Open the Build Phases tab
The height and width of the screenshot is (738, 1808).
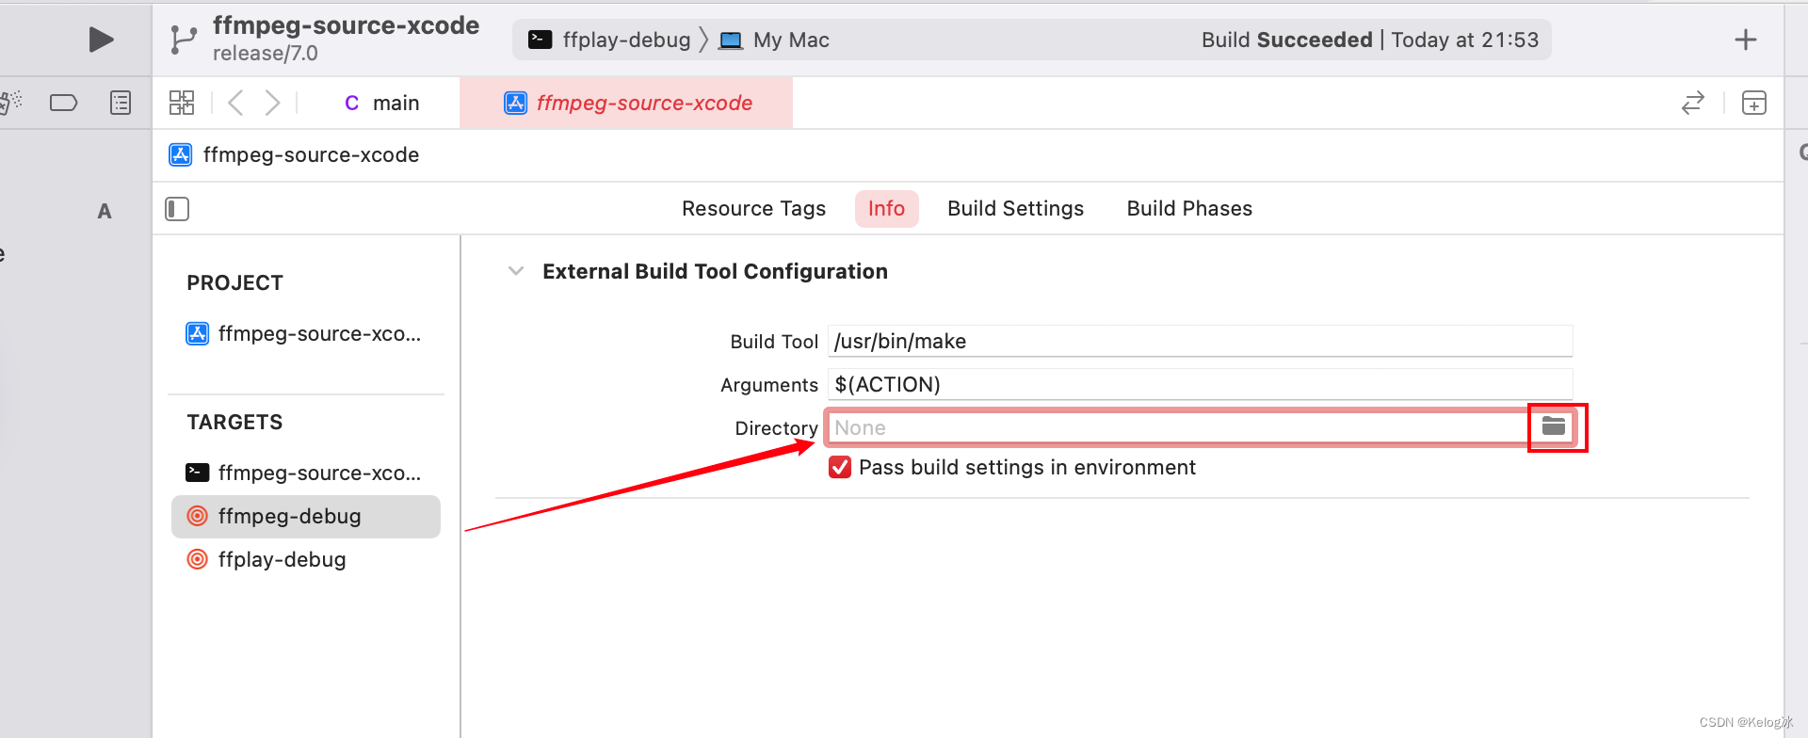[1189, 208]
